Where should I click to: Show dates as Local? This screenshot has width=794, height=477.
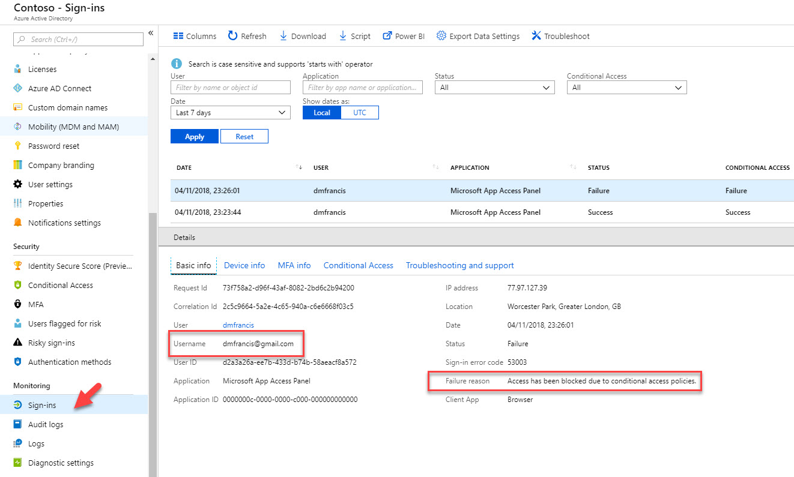tap(322, 113)
